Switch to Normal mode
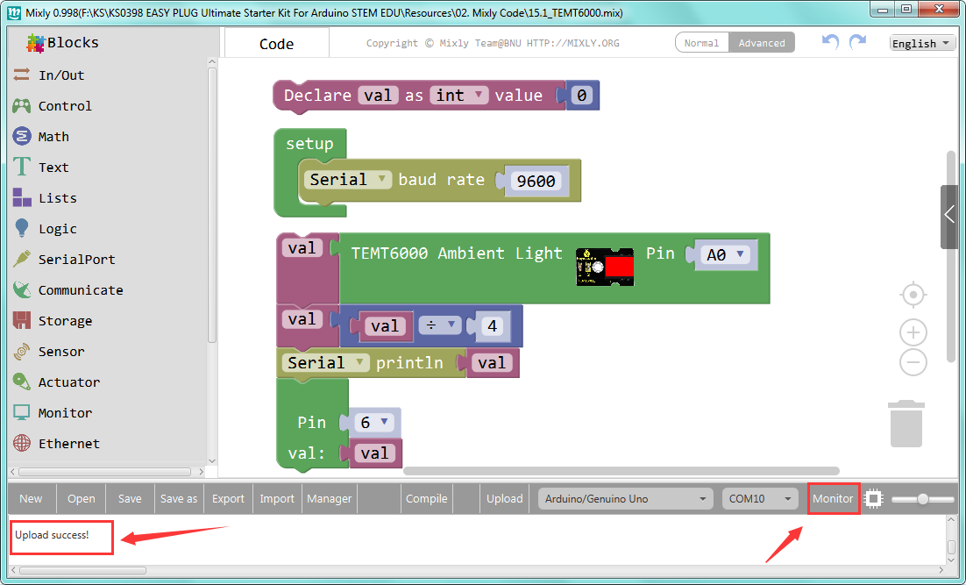 [x=701, y=42]
